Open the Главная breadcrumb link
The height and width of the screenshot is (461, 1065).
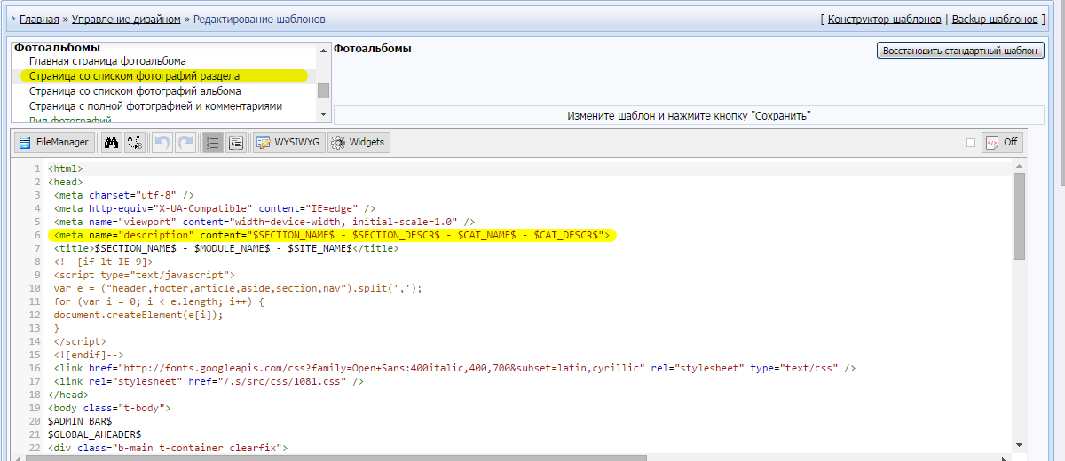coord(39,19)
